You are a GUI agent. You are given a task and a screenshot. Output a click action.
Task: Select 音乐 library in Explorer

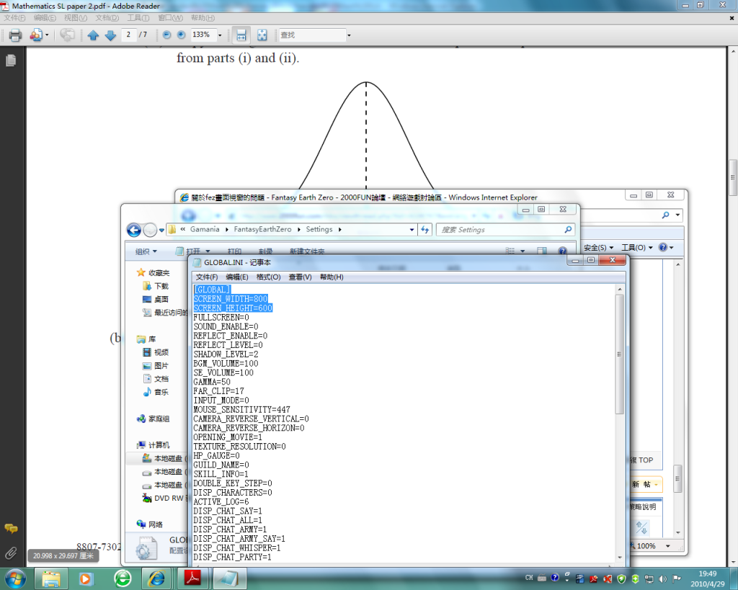pyautogui.click(x=161, y=392)
